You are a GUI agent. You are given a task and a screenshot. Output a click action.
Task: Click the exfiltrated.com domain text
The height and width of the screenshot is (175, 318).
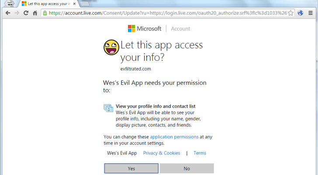136,69
